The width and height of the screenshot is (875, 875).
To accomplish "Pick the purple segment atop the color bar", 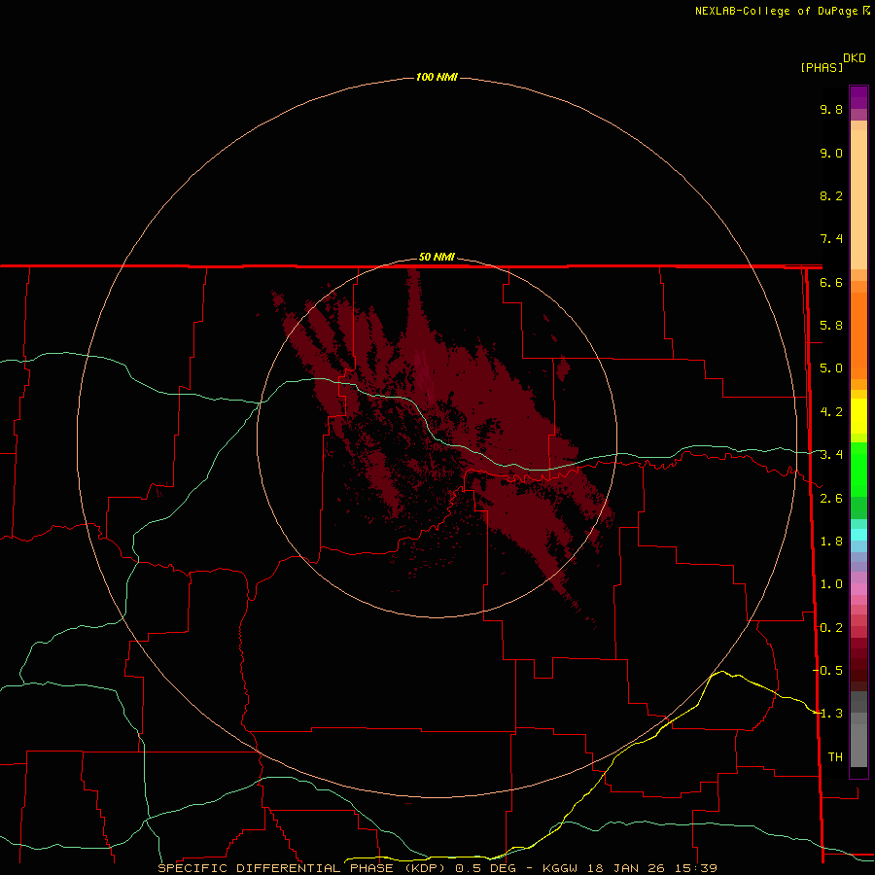I will 858,97.
